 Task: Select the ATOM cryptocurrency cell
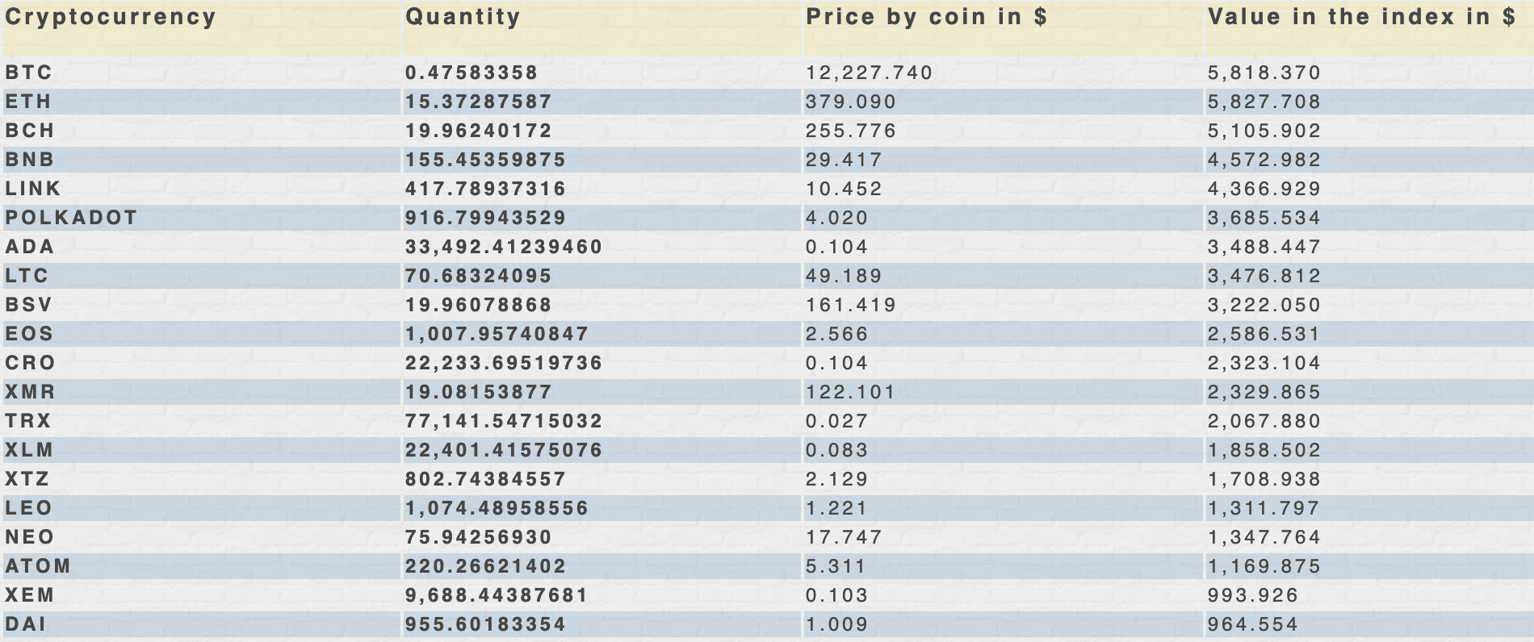coord(38,566)
